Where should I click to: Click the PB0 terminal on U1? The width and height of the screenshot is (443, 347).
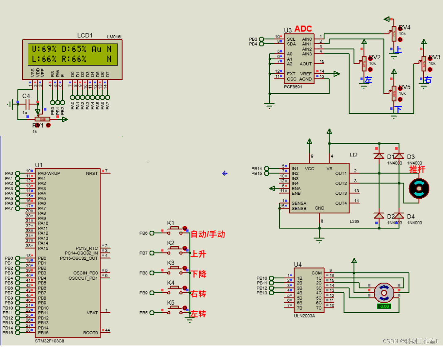18,258
